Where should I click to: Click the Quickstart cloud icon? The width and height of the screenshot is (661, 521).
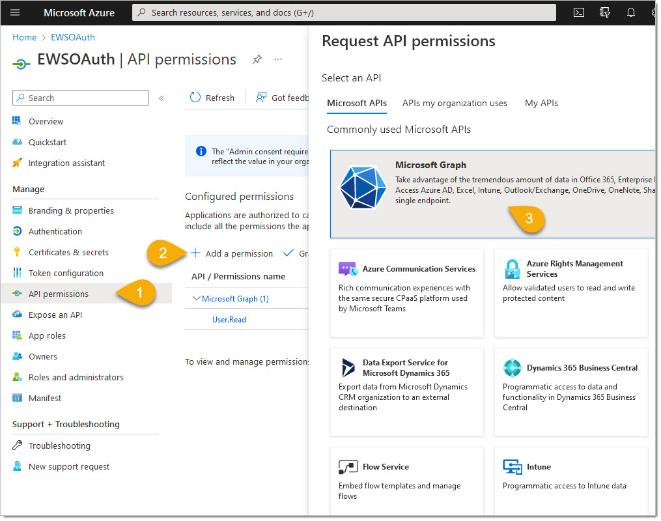[x=18, y=142]
